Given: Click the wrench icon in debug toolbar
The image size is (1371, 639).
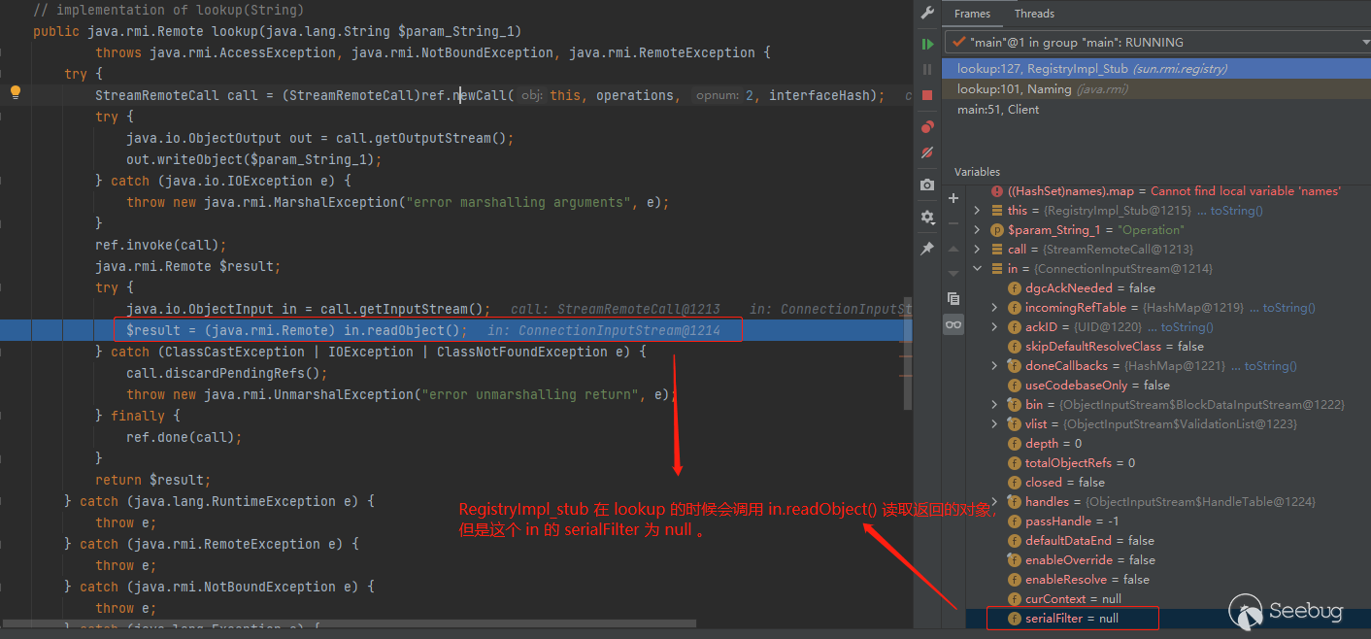Looking at the screenshot, I should pos(927,13).
